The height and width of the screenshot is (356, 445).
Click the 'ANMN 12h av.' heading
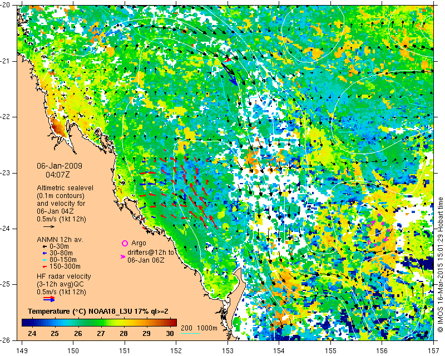click(60, 240)
